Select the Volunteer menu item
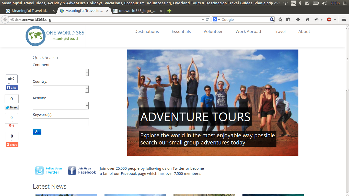 point(213,31)
